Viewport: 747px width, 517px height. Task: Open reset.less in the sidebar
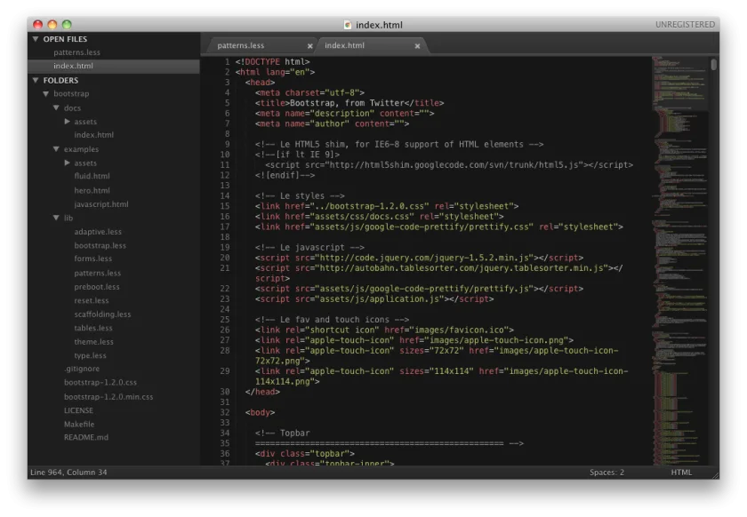[x=92, y=301]
